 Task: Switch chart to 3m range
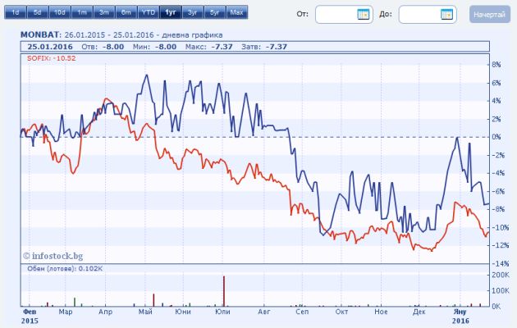104,12
